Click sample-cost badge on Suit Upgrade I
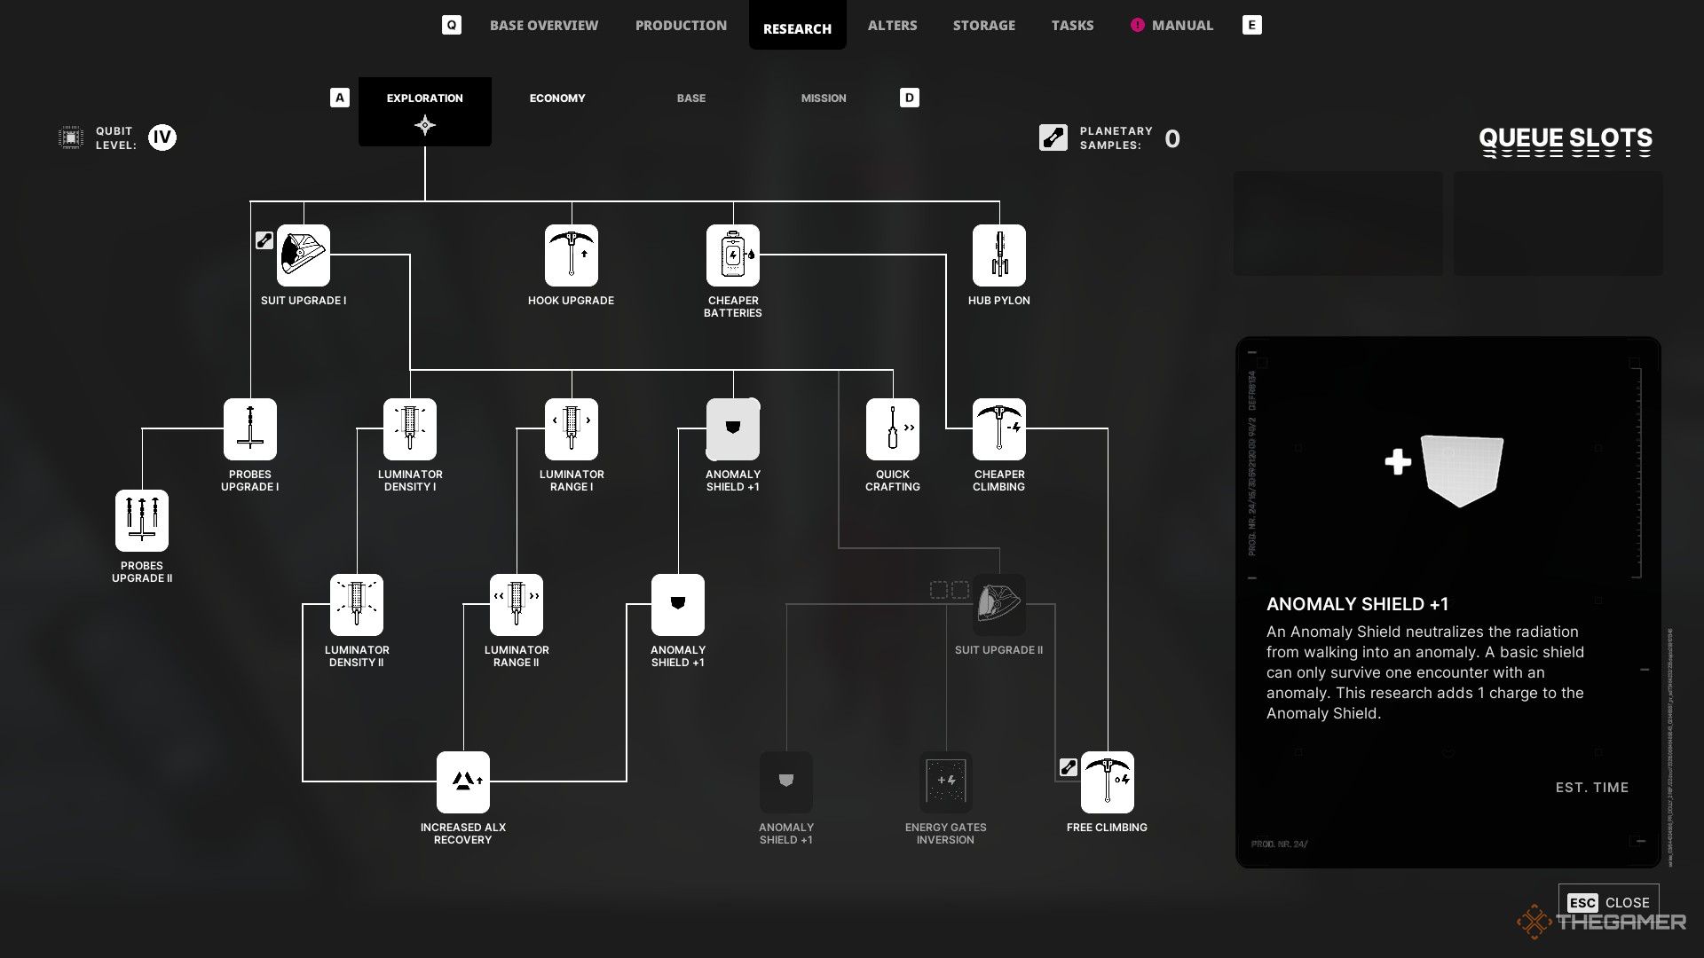Screen dimensions: 1704x958 [x=264, y=240]
